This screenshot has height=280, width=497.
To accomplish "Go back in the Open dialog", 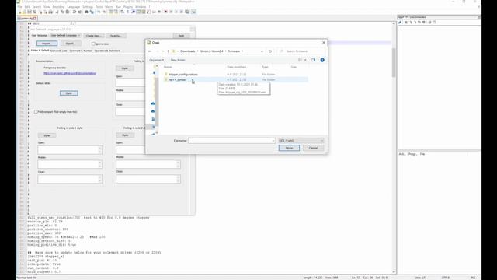I will coord(150,51).
